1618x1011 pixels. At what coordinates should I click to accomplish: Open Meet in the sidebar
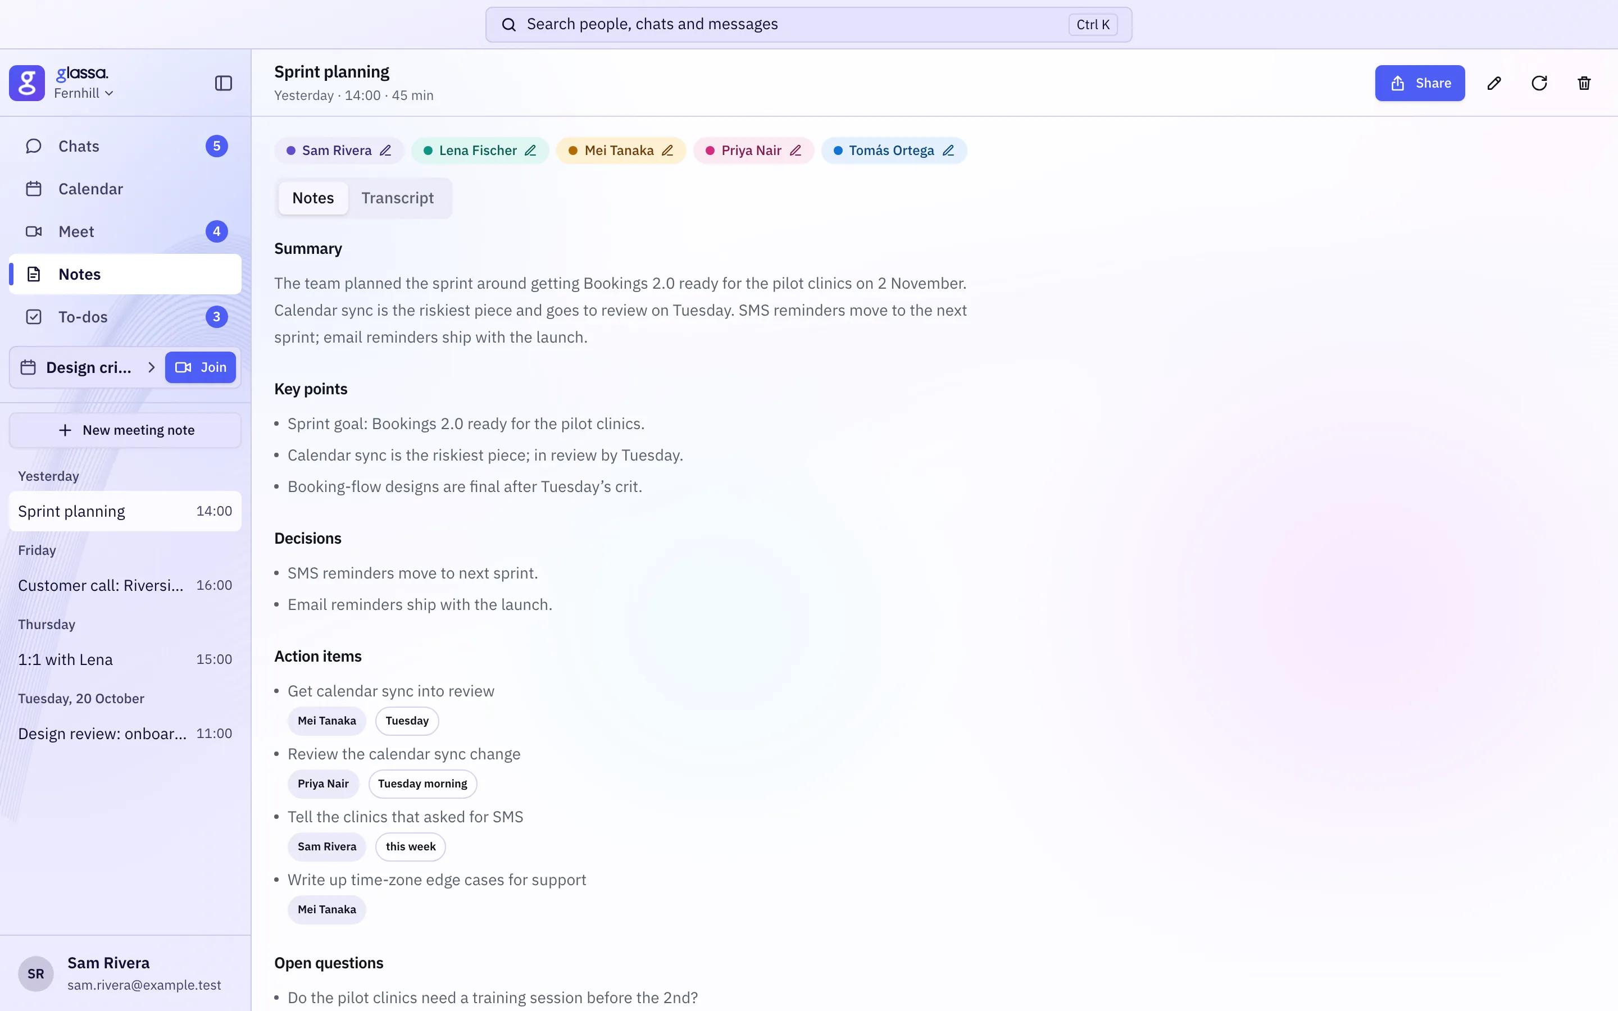point(125,231)
